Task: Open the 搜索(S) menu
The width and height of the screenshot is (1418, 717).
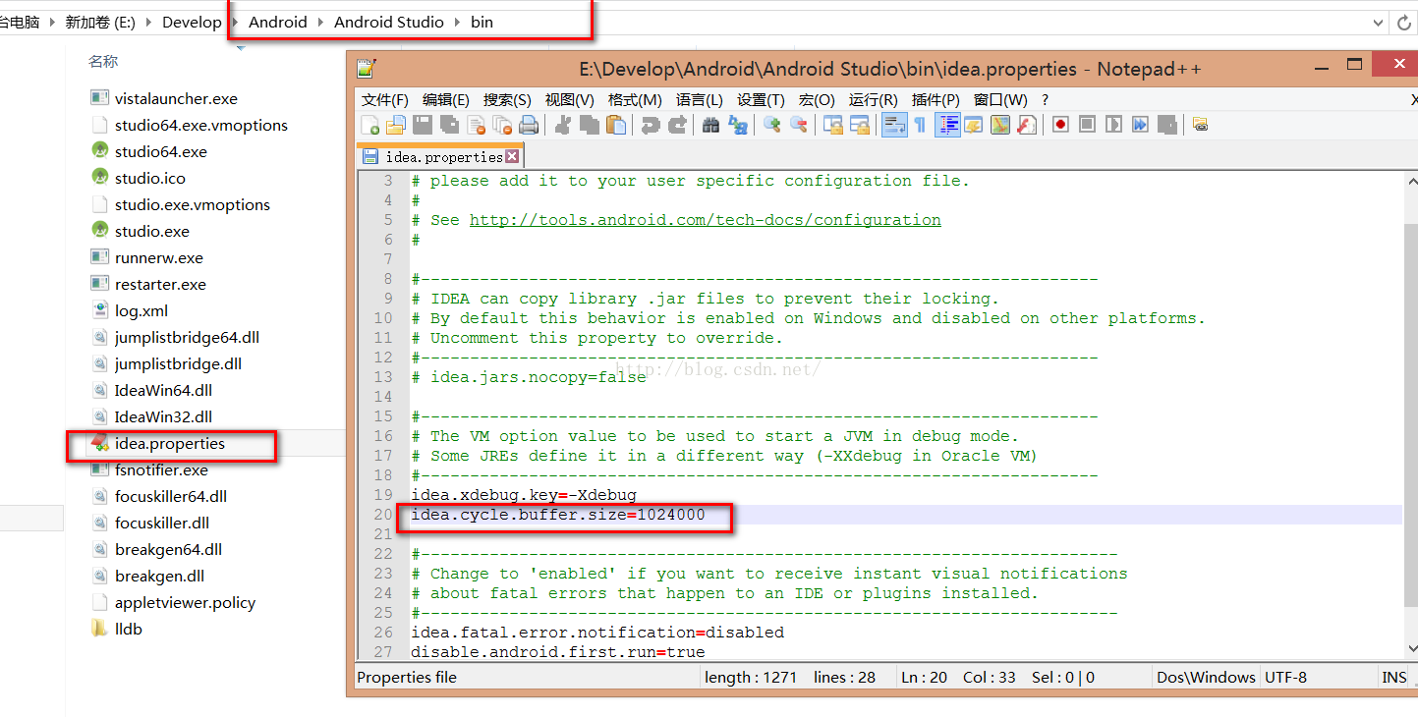Action: (507, 100)
